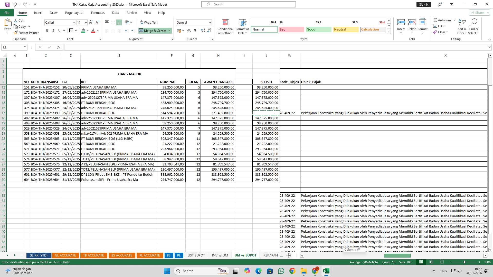The height and width of the screenshot is (277, 493).
Task: Open WhatsApp from the taskbar
Action: (x=281, y=271)
